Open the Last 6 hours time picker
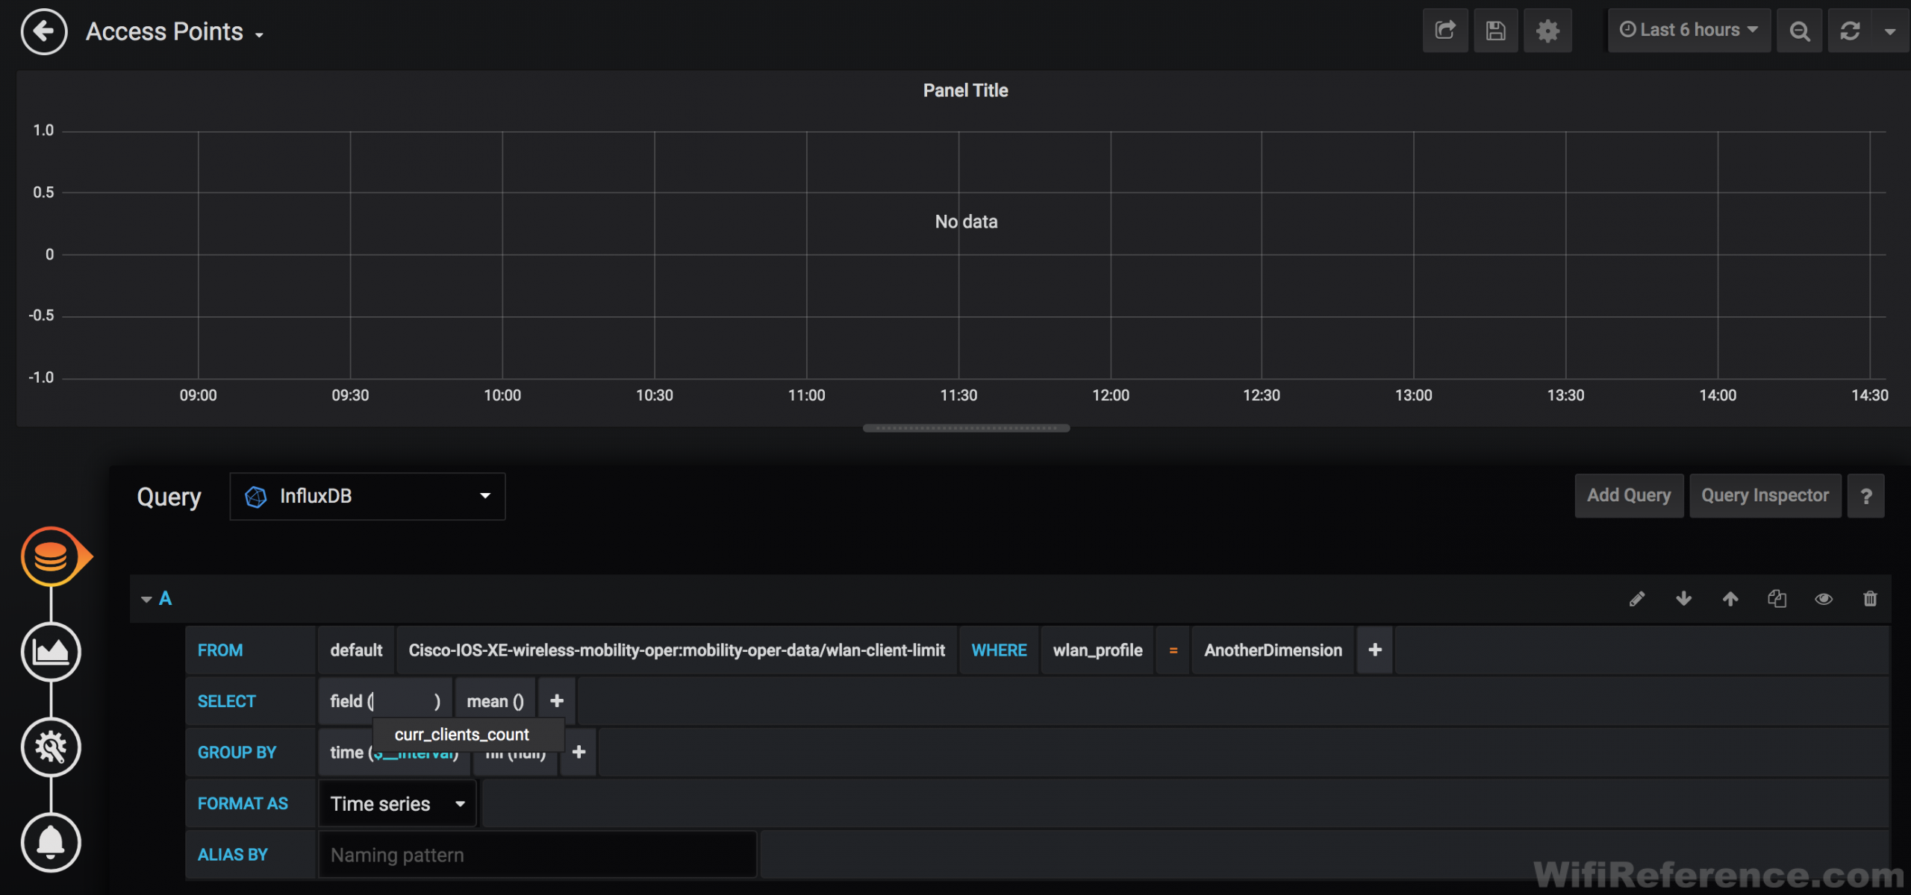Screen dimensions: 1911x895 point(1689,31)
